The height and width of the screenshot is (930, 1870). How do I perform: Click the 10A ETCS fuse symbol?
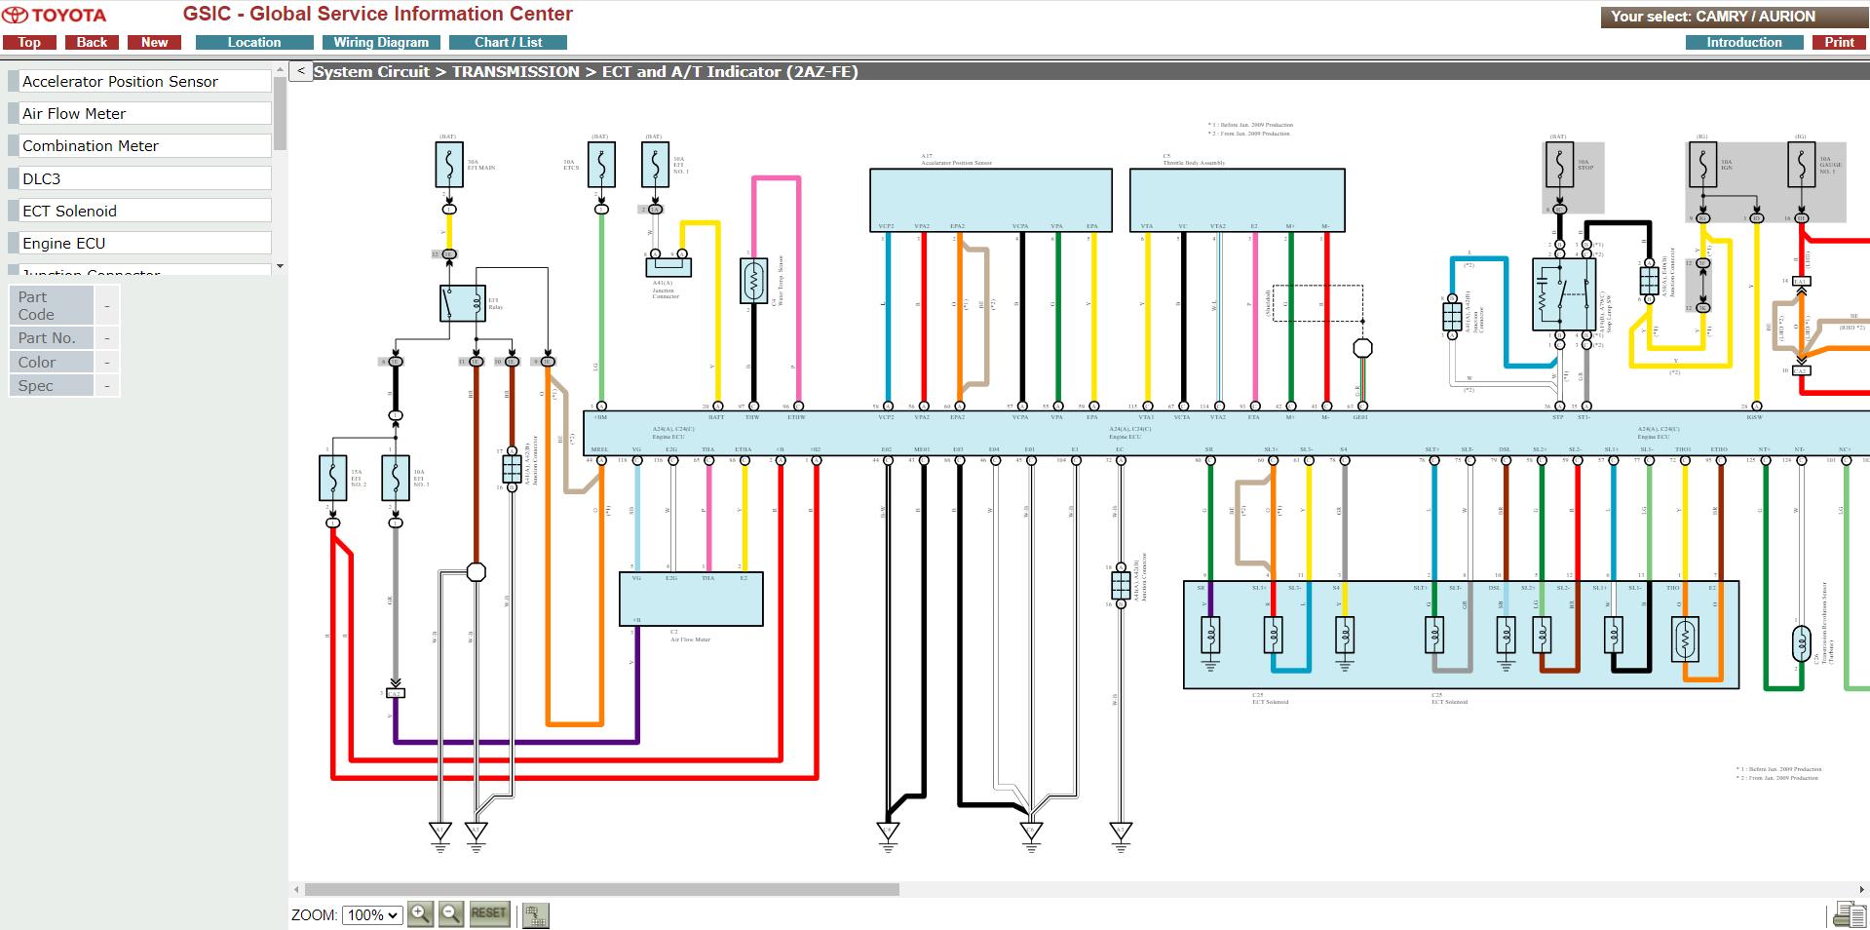pos(601,165)
